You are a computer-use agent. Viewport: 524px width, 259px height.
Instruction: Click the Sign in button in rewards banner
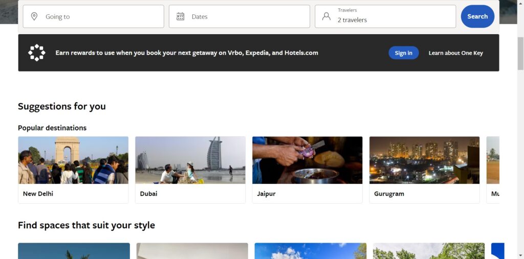(403, 53)
